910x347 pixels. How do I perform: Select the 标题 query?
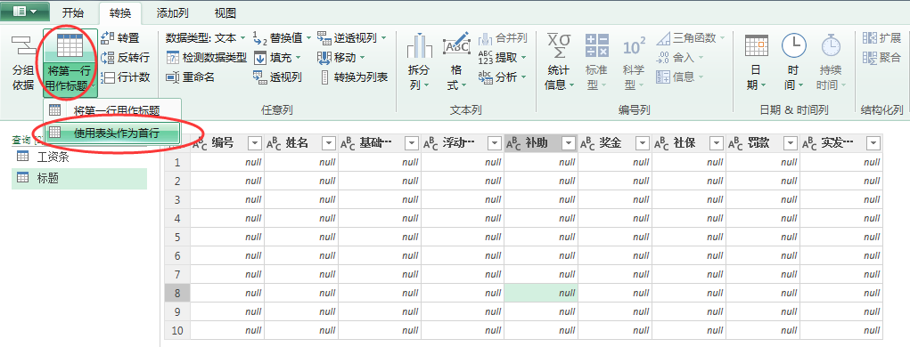pos(79,179)
